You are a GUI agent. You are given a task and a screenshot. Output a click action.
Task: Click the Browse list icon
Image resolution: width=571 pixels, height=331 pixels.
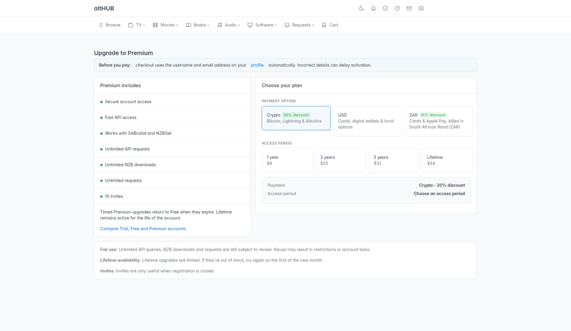click(x=101, y=25)
